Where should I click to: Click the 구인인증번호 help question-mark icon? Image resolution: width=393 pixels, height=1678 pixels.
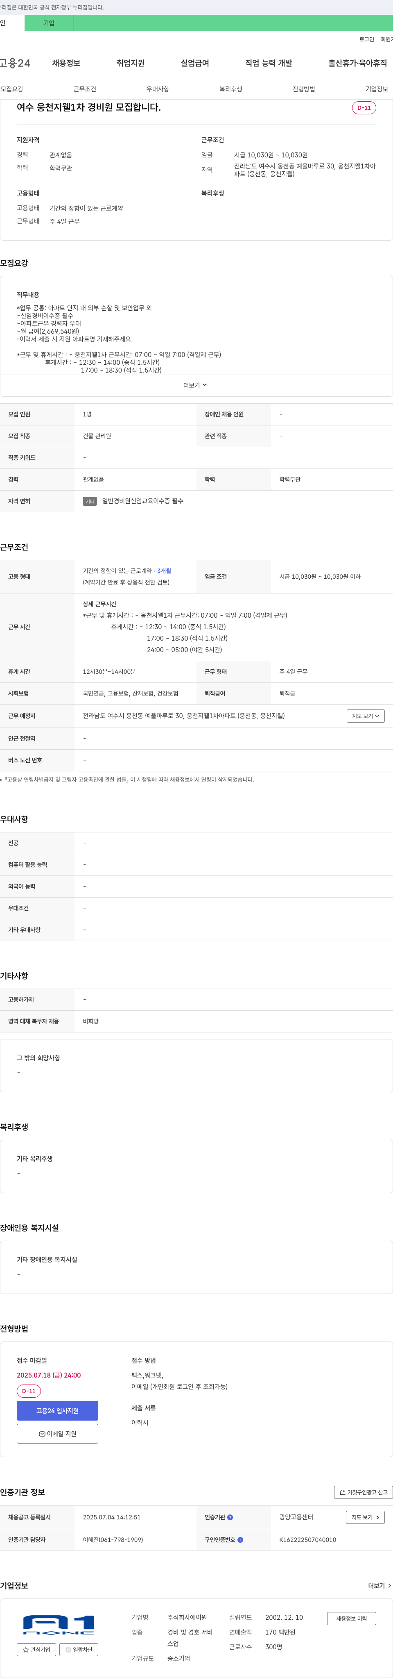click(x=240, y=1540)
